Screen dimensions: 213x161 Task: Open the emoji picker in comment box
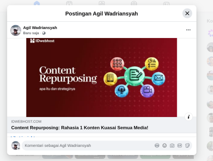164,146
